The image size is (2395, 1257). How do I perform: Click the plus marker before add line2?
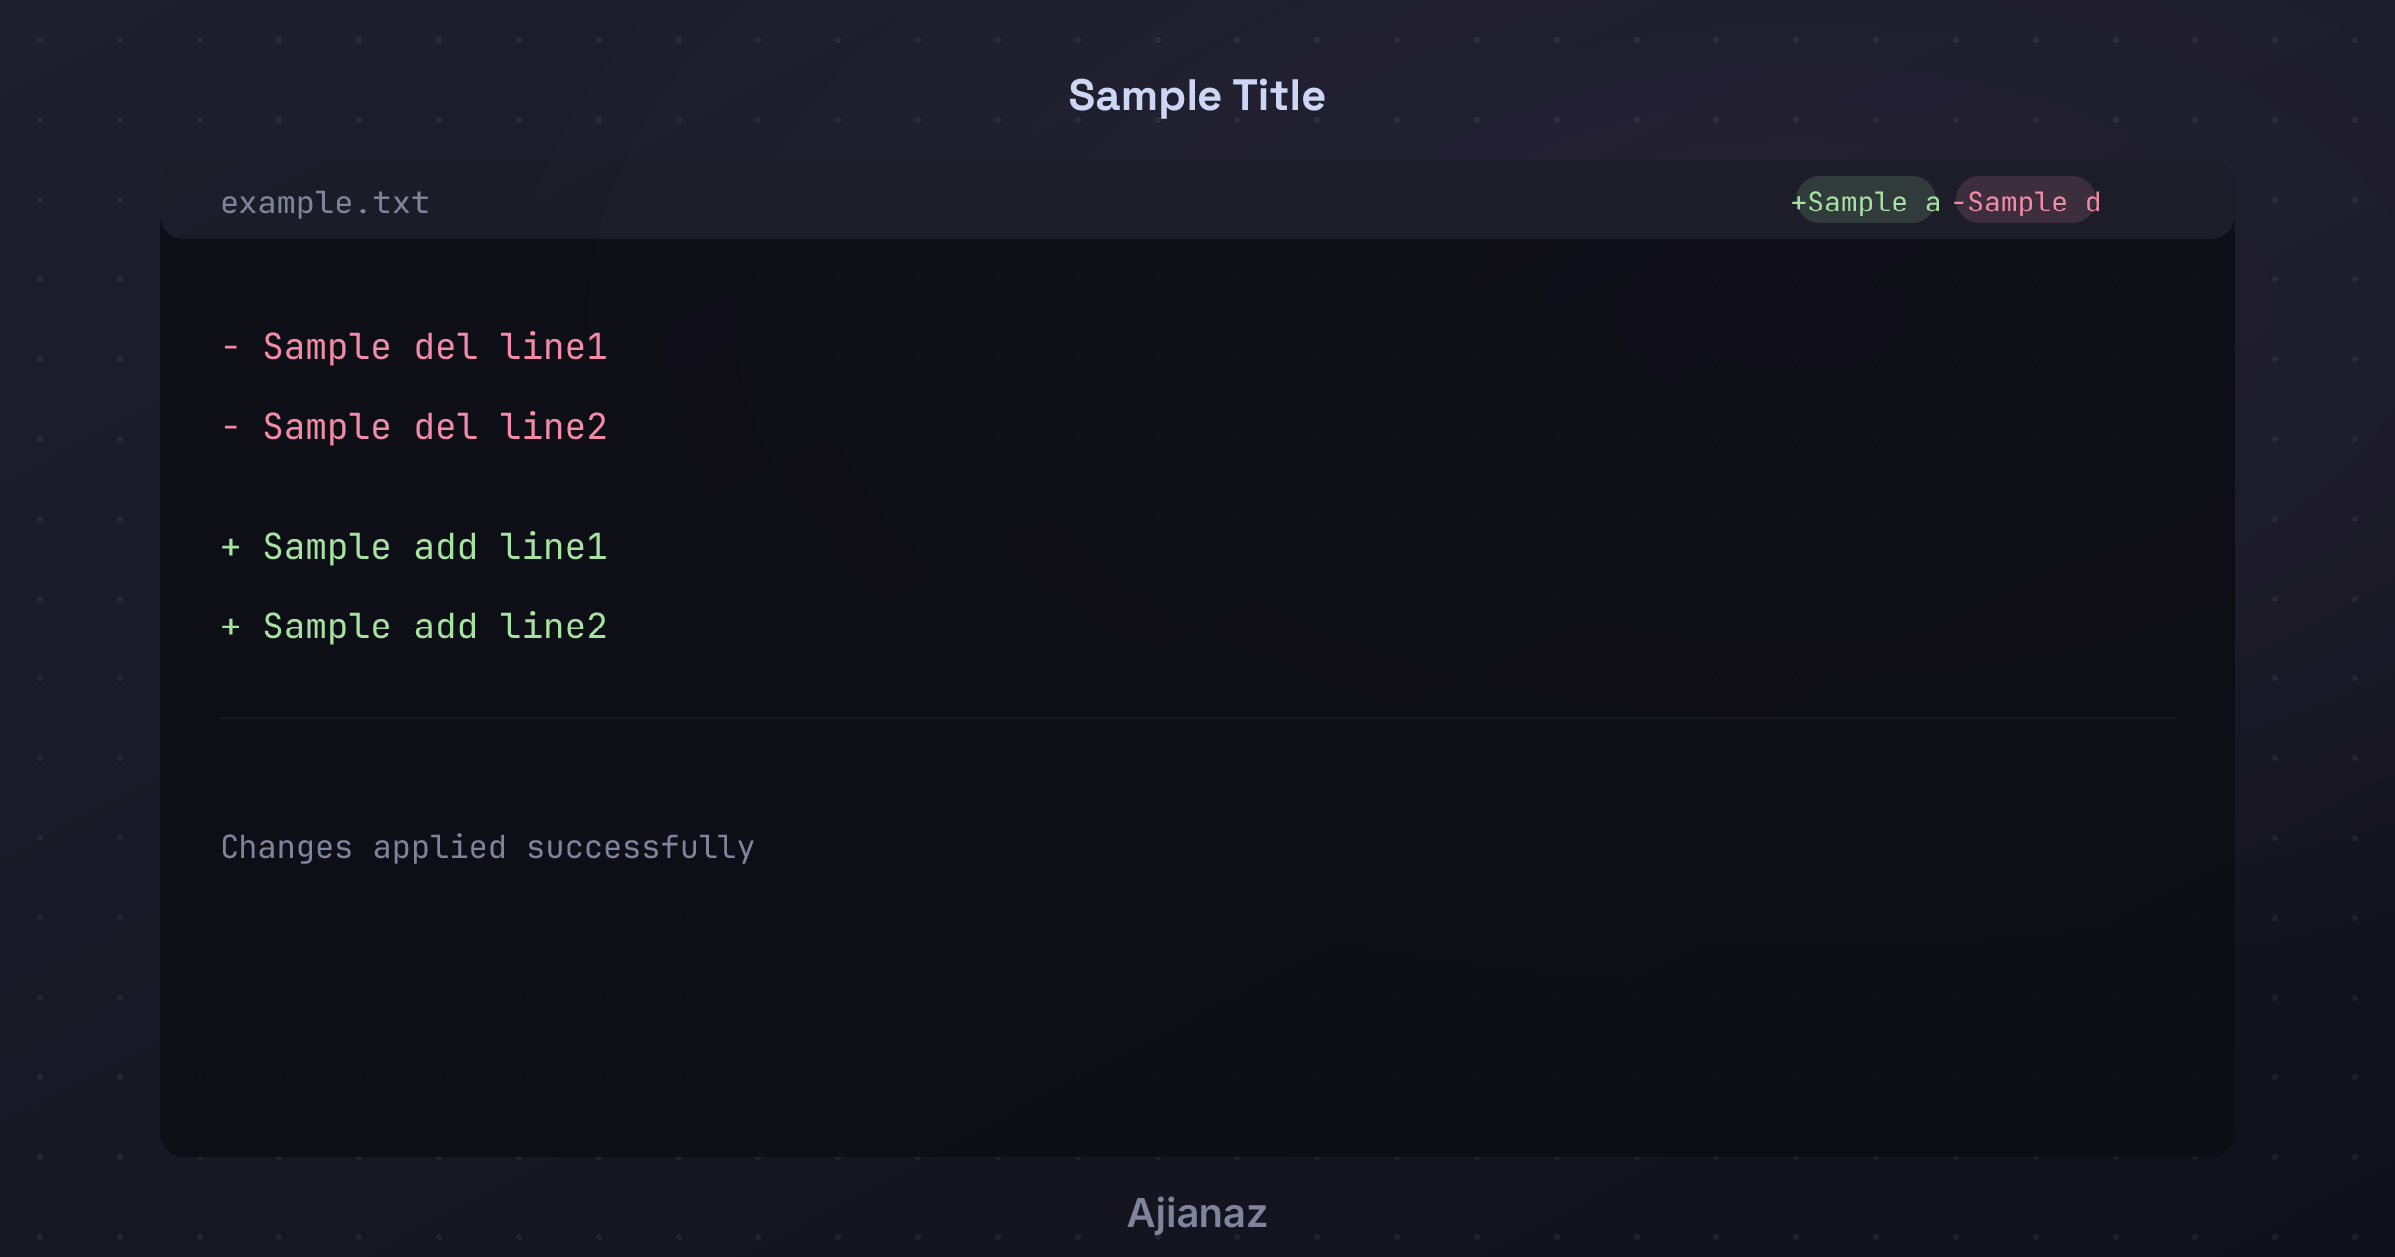[231, 627]
